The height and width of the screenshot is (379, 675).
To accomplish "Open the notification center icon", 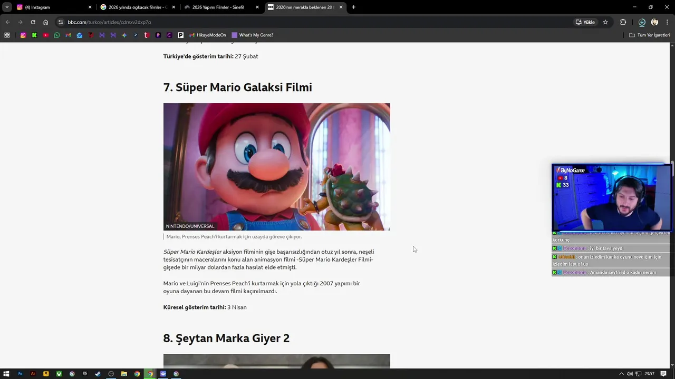I will [x=663, y=374].
